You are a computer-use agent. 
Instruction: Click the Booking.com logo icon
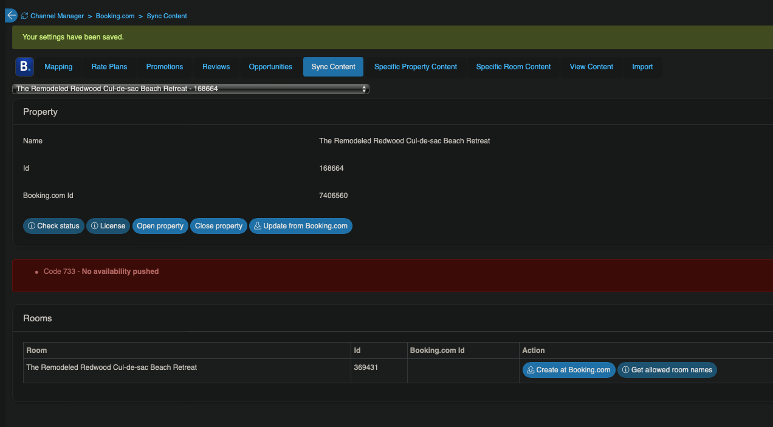pos(25,67)
